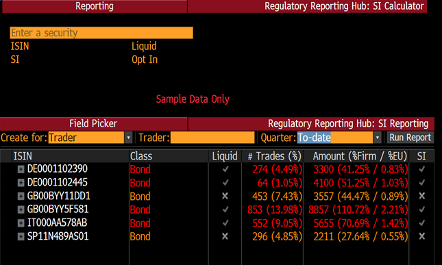Click SI checkmark for GB00BYY5F581
Screen dimensions: 442x265
(x=421, y=210)
